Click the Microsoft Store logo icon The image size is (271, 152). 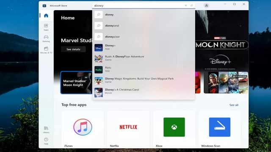pos(44,5)
